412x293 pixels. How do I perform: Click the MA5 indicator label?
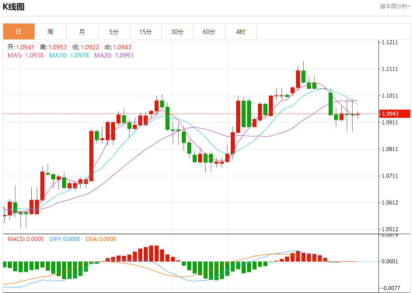click(25, 55)
